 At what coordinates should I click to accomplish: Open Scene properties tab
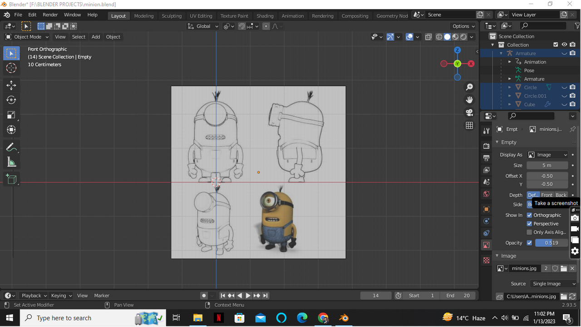coord(486,182)
